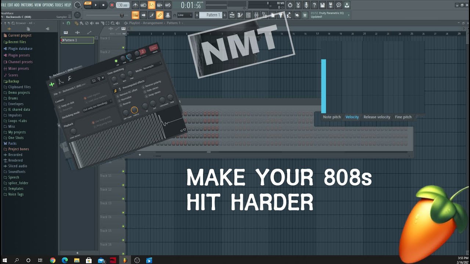470x264 pixels.
Task: Arm the record button
Action: click(x=112, y=5)
